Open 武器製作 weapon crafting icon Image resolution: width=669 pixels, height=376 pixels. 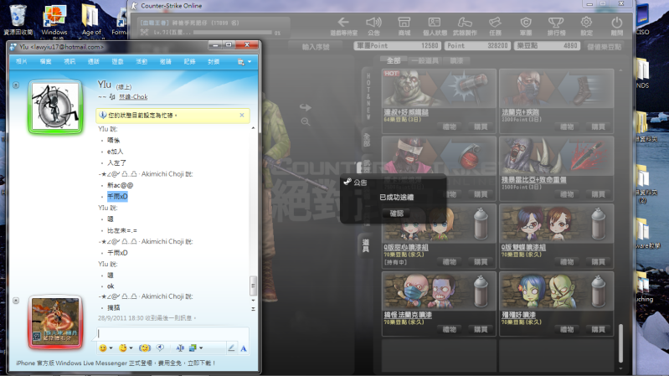point(465,26)
